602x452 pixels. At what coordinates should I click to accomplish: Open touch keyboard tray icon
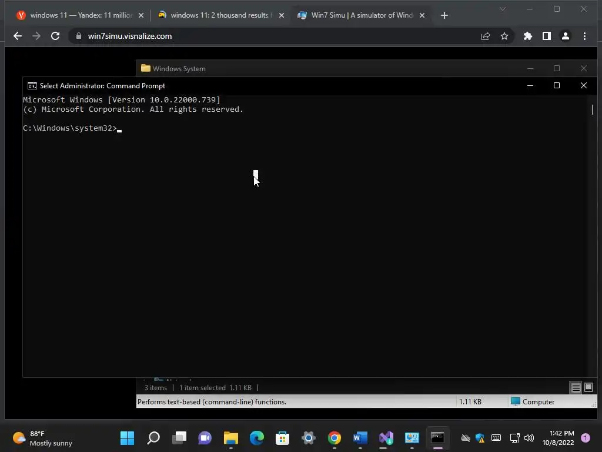[x=496, y=438]
